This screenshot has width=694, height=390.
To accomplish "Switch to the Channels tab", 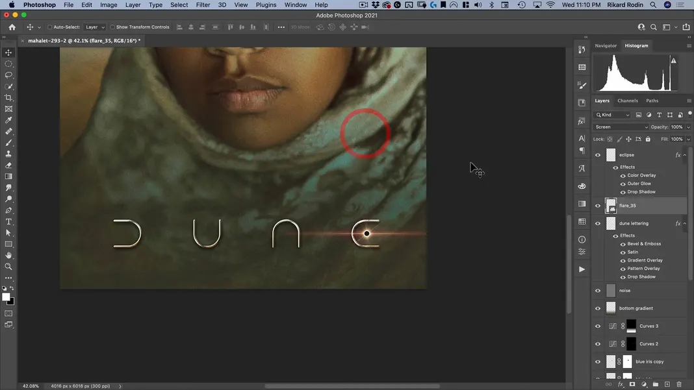I will [x=628, y=101].
